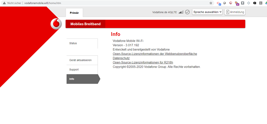Click the 'Version - 3.017.192' text
The width and height of the screenshot is (267, 124).
click(126, 45)
